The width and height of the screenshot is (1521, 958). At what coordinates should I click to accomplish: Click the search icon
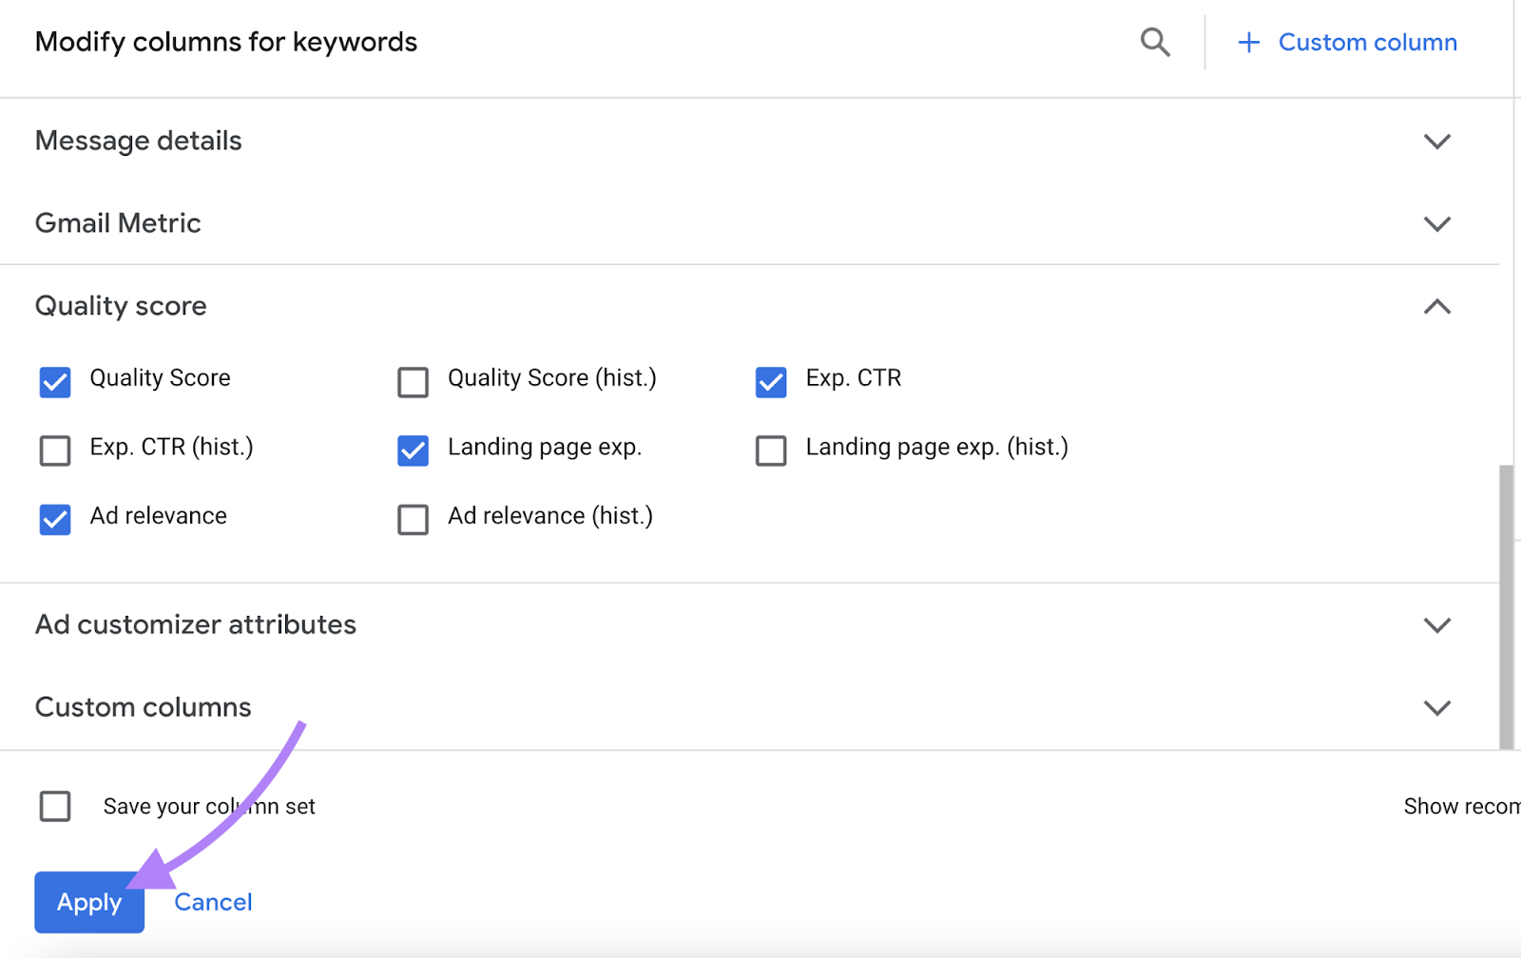[x=1155, y=42]
